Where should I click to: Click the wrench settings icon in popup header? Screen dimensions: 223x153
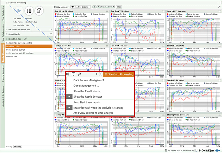(x=80, y=74)
